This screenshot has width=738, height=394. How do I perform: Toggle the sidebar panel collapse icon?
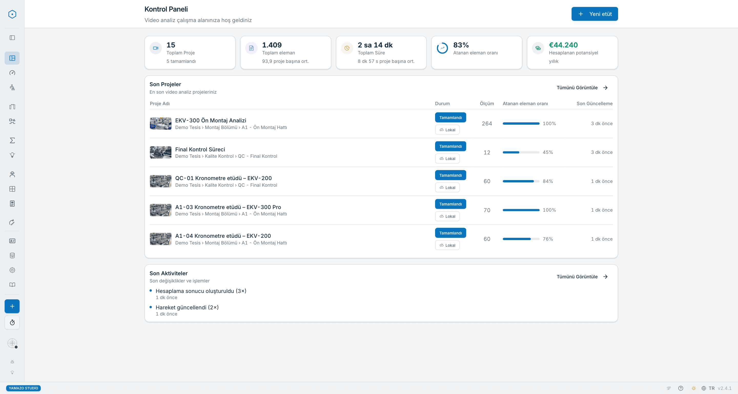[12, 37]
